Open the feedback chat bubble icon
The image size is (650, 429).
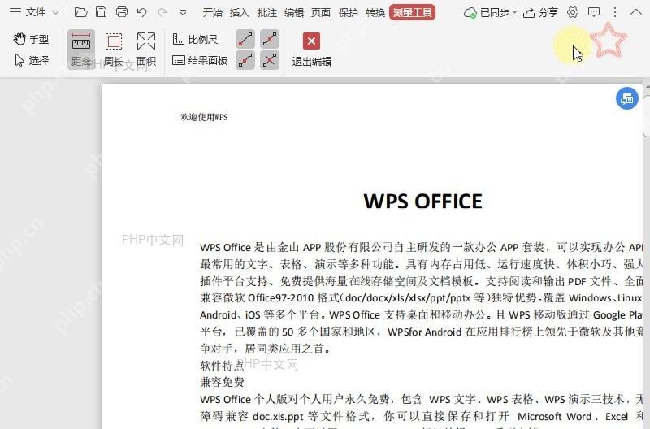(594, 12)
